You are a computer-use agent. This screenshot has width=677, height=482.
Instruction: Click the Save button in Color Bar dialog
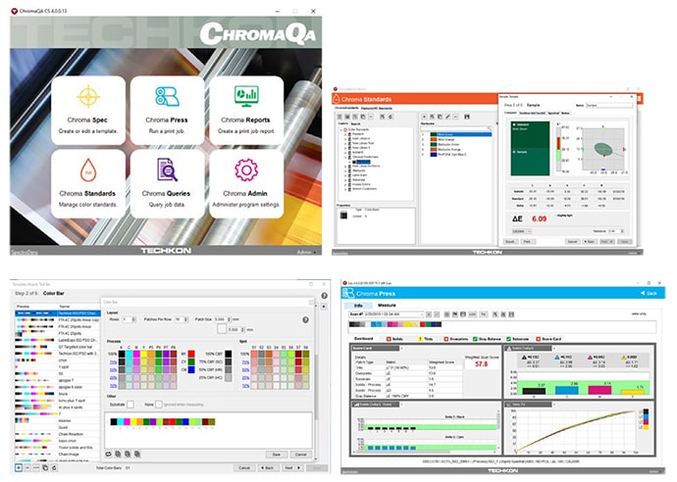(x=276, y=454)
